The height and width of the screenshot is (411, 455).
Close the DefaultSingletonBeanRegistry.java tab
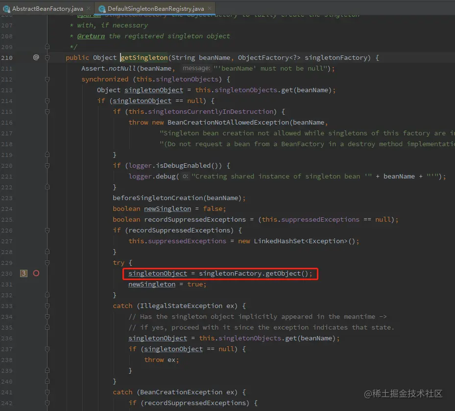[210, 8]
